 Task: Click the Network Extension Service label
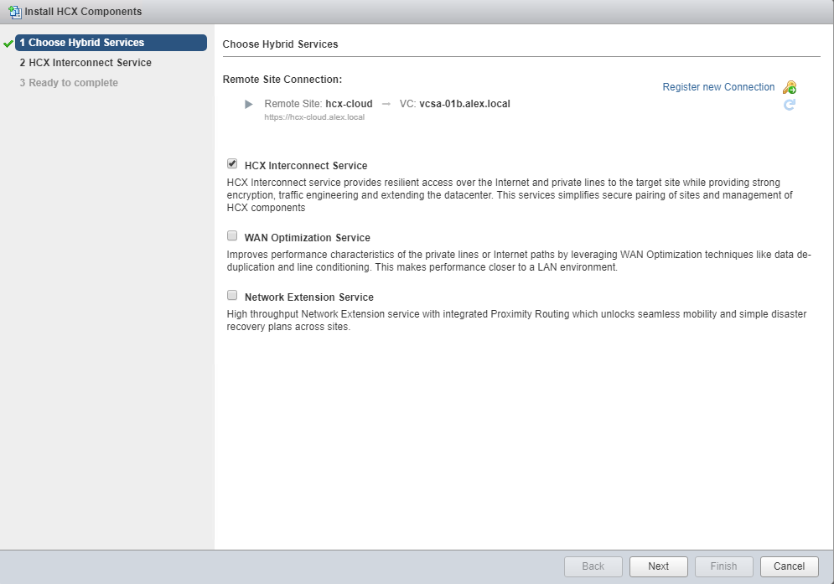309,297
